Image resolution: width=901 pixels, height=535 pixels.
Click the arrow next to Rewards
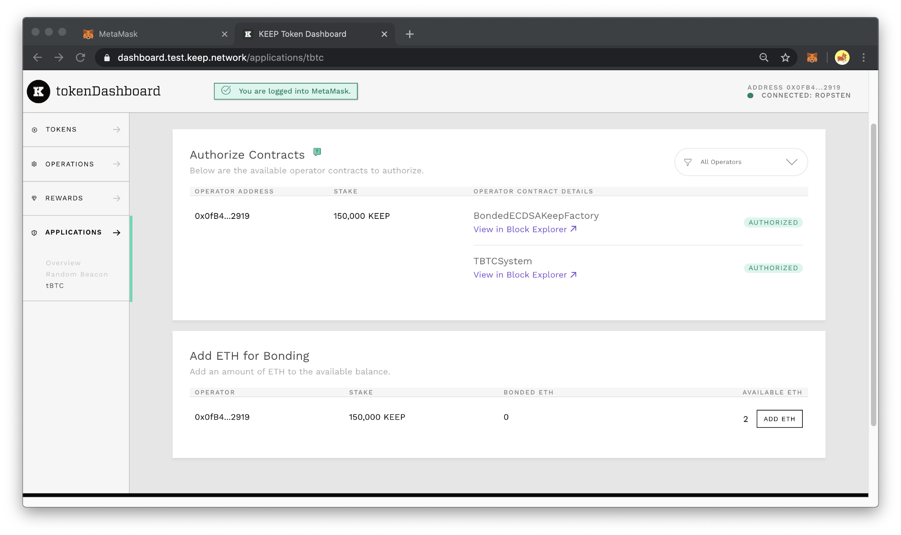click(117, 198)
